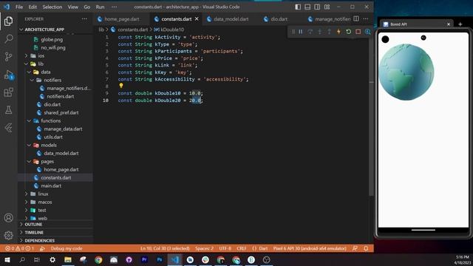Open Source Control view
The image size is (473, 266).
point(8,56)
